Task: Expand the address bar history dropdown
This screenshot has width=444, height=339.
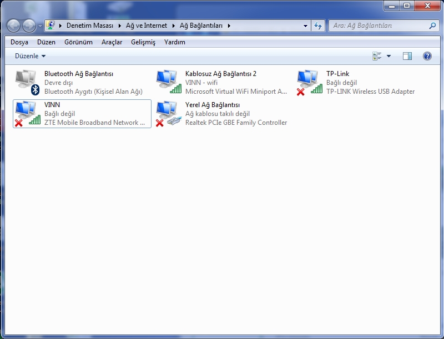Action: [x=306, y=26]
